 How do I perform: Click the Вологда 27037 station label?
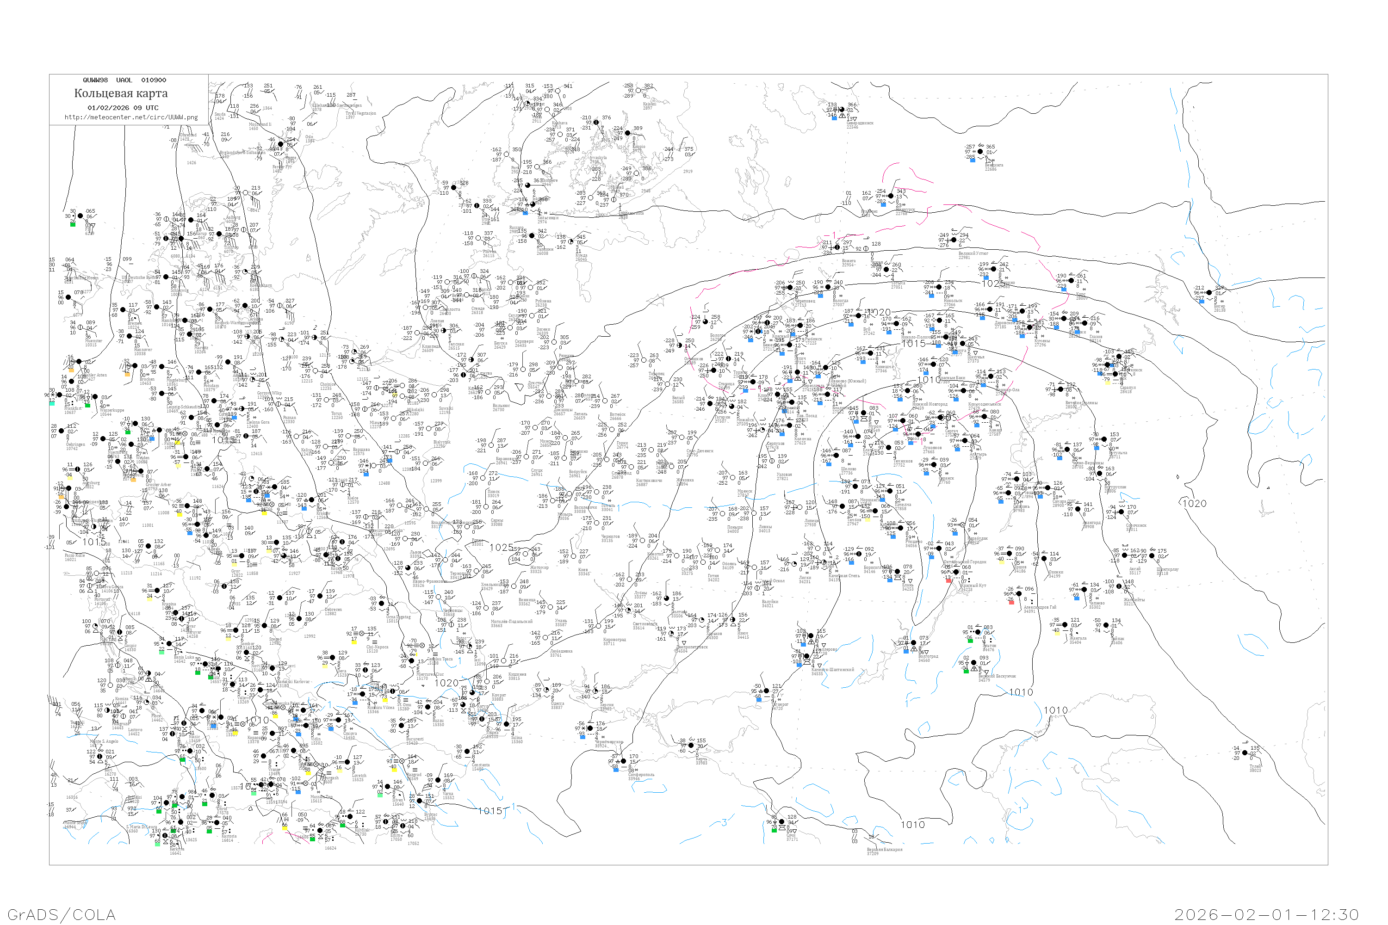839,302
